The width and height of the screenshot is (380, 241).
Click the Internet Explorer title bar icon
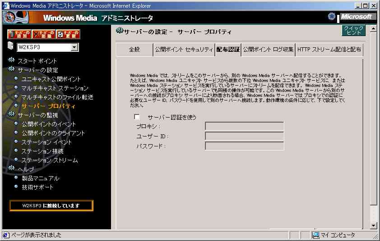point(6,5)
